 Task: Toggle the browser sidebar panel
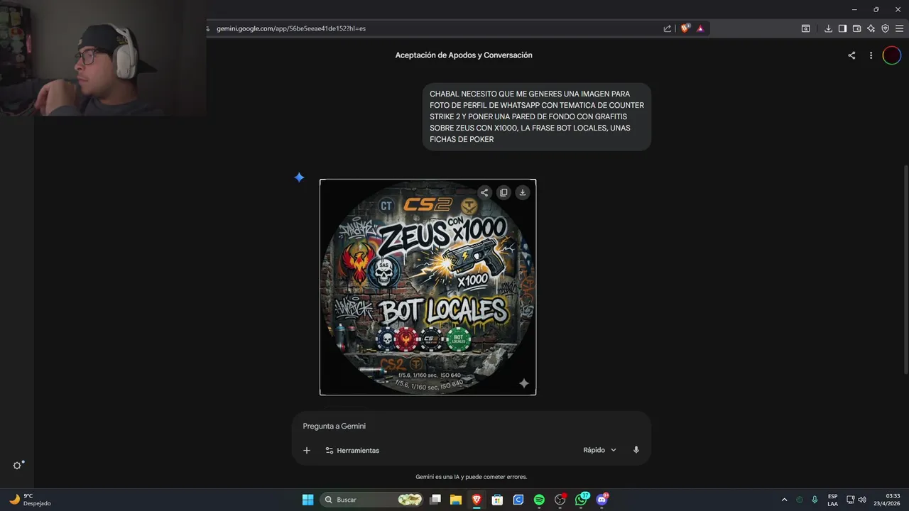(x=842, y=28)
